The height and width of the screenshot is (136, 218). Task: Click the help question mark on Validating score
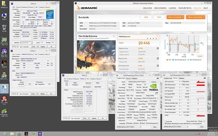click(157, 37)
